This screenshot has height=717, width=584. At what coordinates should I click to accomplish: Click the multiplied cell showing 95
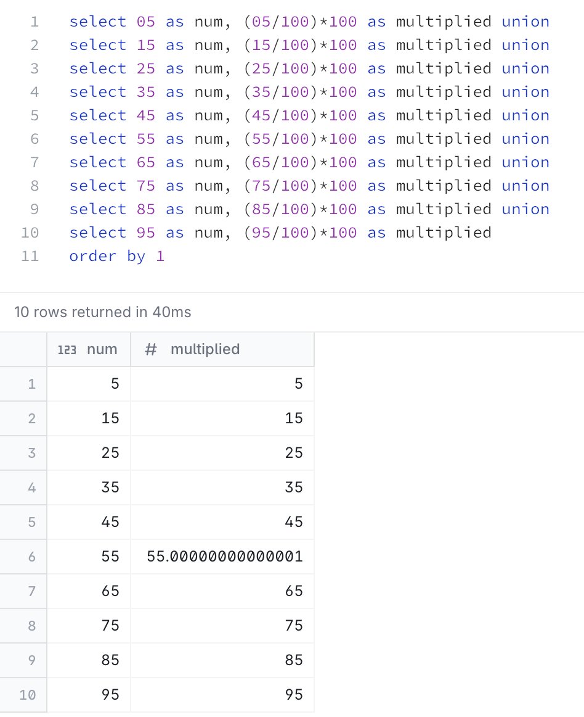click(x=222, y=695)
